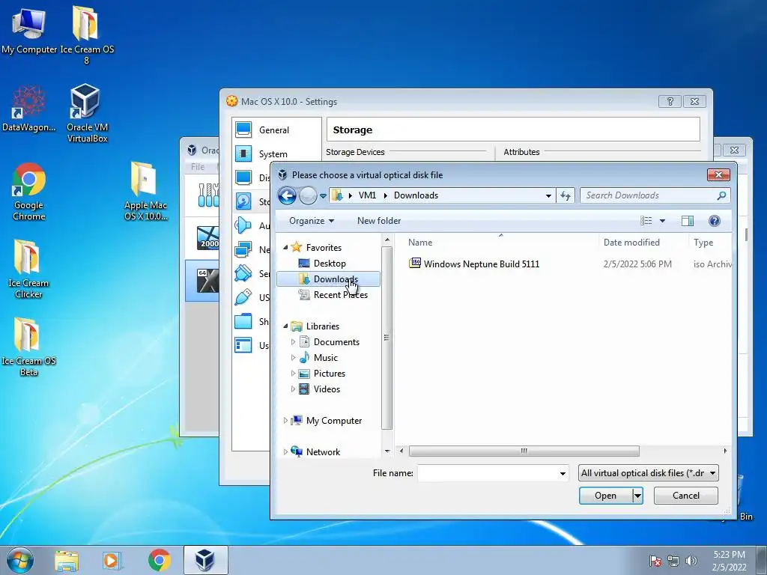Viewport: 767px width, 575px height.
Task: Open the Organize dropdown menu
Action: (312, 221)
